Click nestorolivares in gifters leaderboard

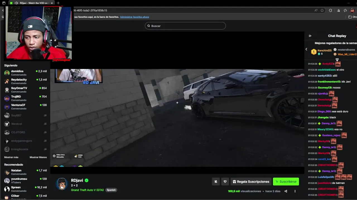click(x=346, y=50)
